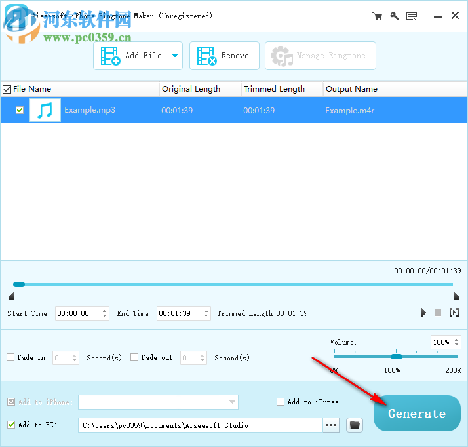468x447 pixels.
Task: Click the Generate button
Action: (417, 414)
